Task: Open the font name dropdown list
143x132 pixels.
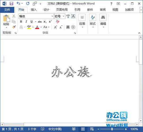Action: point(52,16)
